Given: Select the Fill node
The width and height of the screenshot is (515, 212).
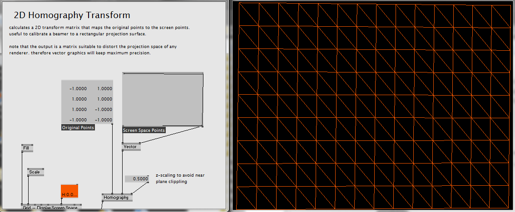Looking at the screenshot, I should coord(27,148).
